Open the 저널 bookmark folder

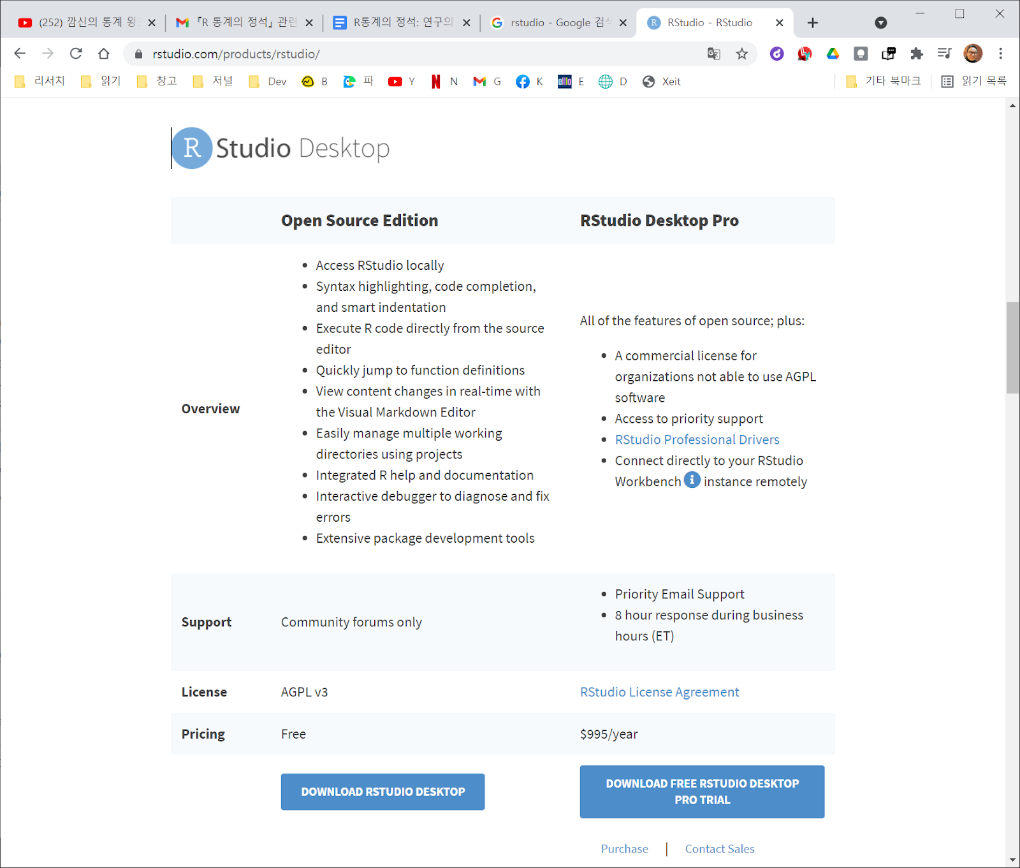(x=214, y=82)
